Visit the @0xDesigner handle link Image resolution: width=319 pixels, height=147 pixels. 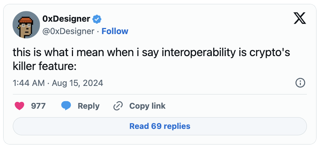68,31
